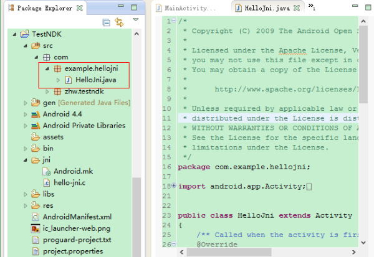Click the jni folder icon

(x=36, y=160)
